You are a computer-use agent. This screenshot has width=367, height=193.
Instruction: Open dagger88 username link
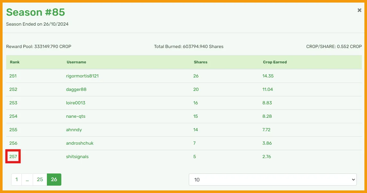(x=76, y=89)
